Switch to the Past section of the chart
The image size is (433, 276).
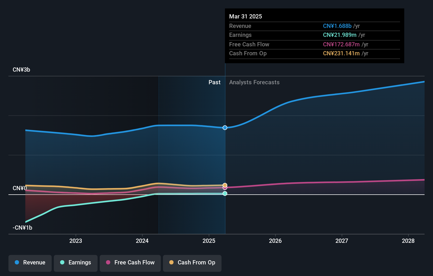coord(214,82)
